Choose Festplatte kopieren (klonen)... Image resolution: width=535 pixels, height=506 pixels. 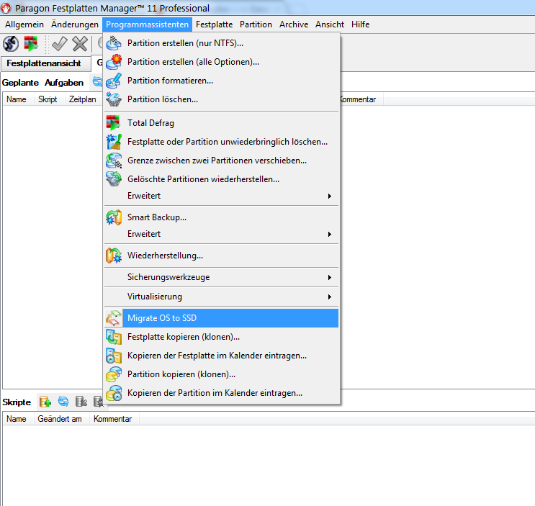pos(222,337)
